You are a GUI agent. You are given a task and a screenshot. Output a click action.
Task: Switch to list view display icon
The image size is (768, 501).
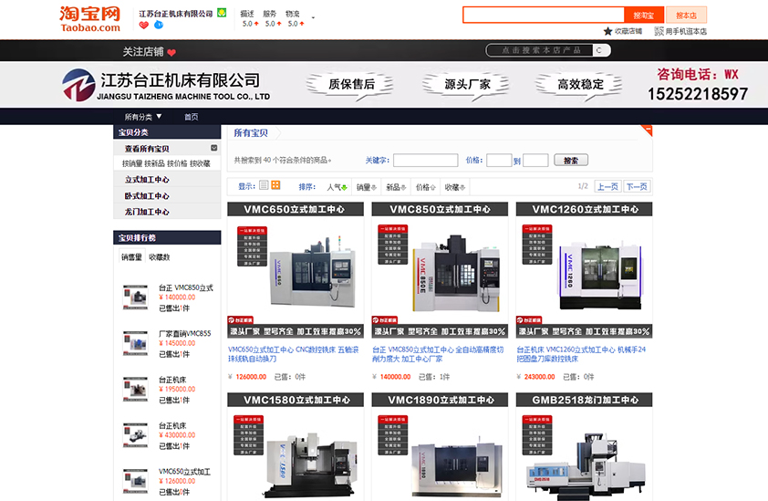[264, 185]
